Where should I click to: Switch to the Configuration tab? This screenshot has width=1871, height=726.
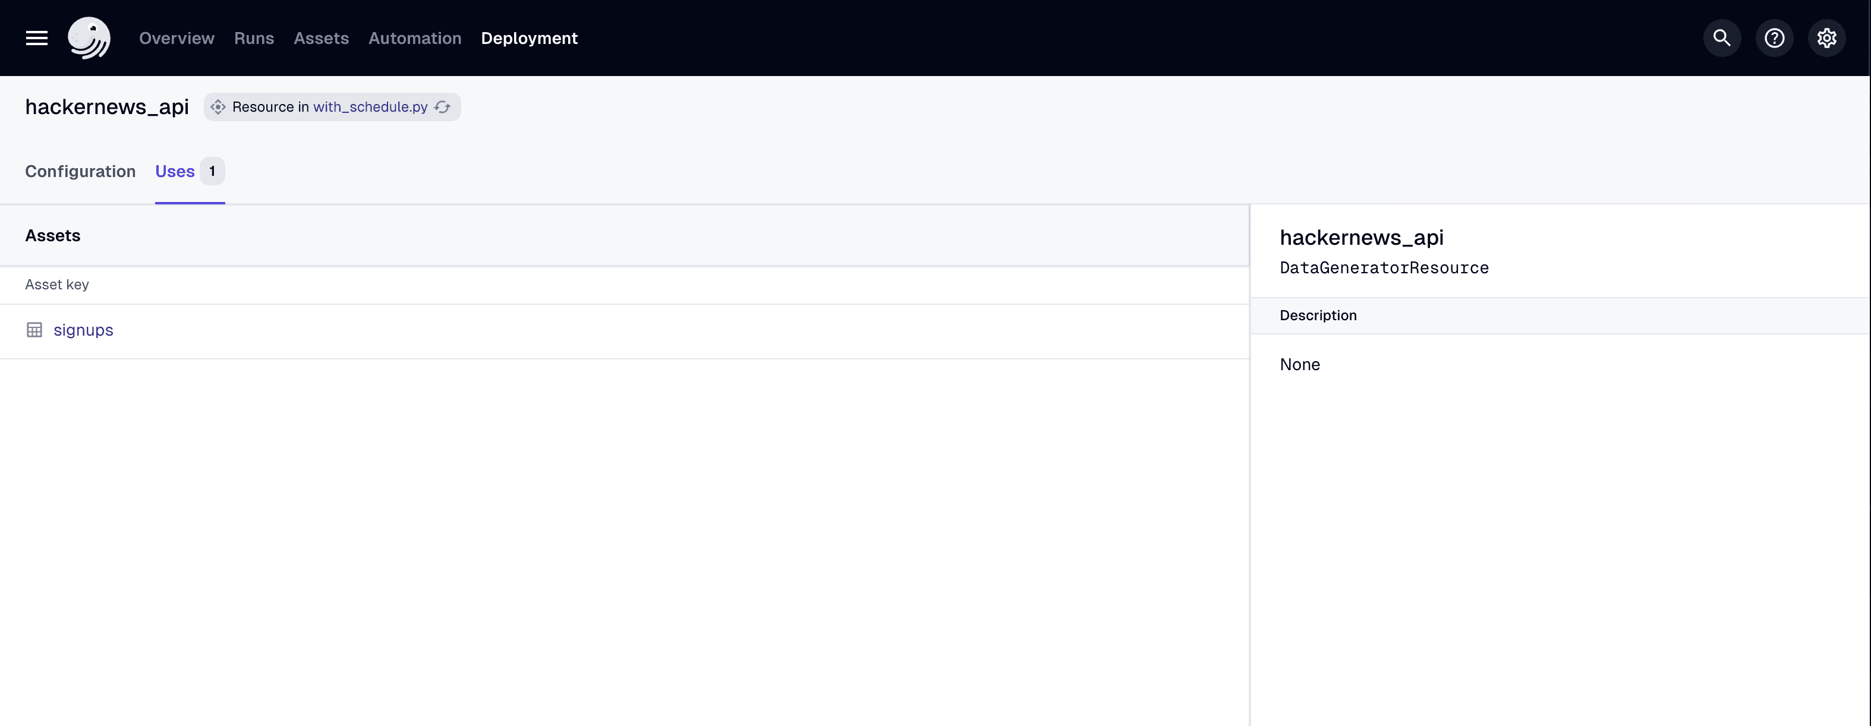80,171
